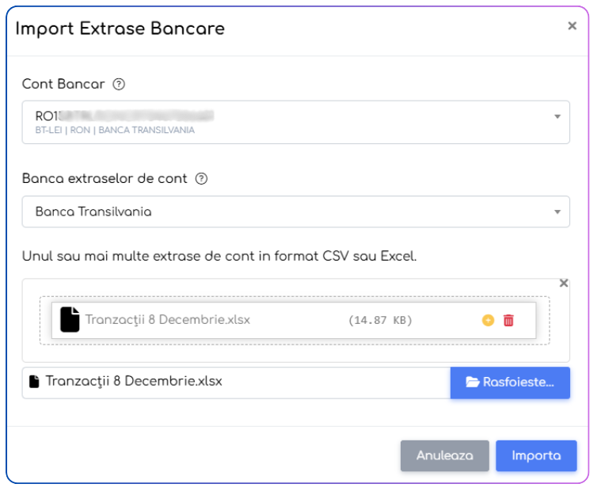Expand the Banca Transilvania bank dropdown

(x=285, y=212)
